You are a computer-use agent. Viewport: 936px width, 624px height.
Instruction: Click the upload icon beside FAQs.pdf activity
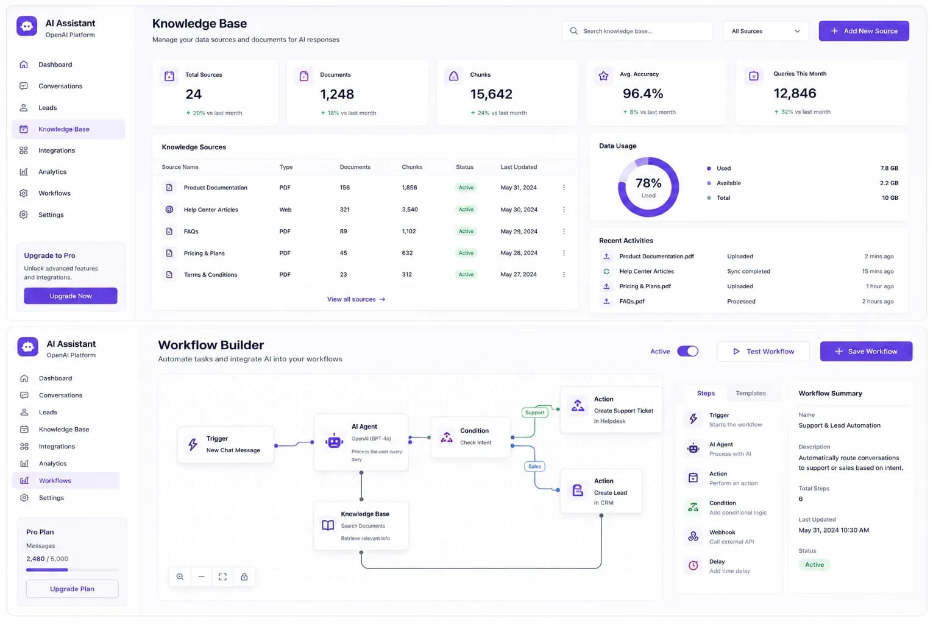[606, 302]
